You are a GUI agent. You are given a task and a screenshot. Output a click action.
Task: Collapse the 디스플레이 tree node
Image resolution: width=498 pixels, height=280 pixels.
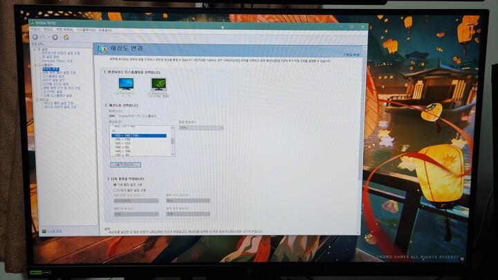(x=34, y=65)
